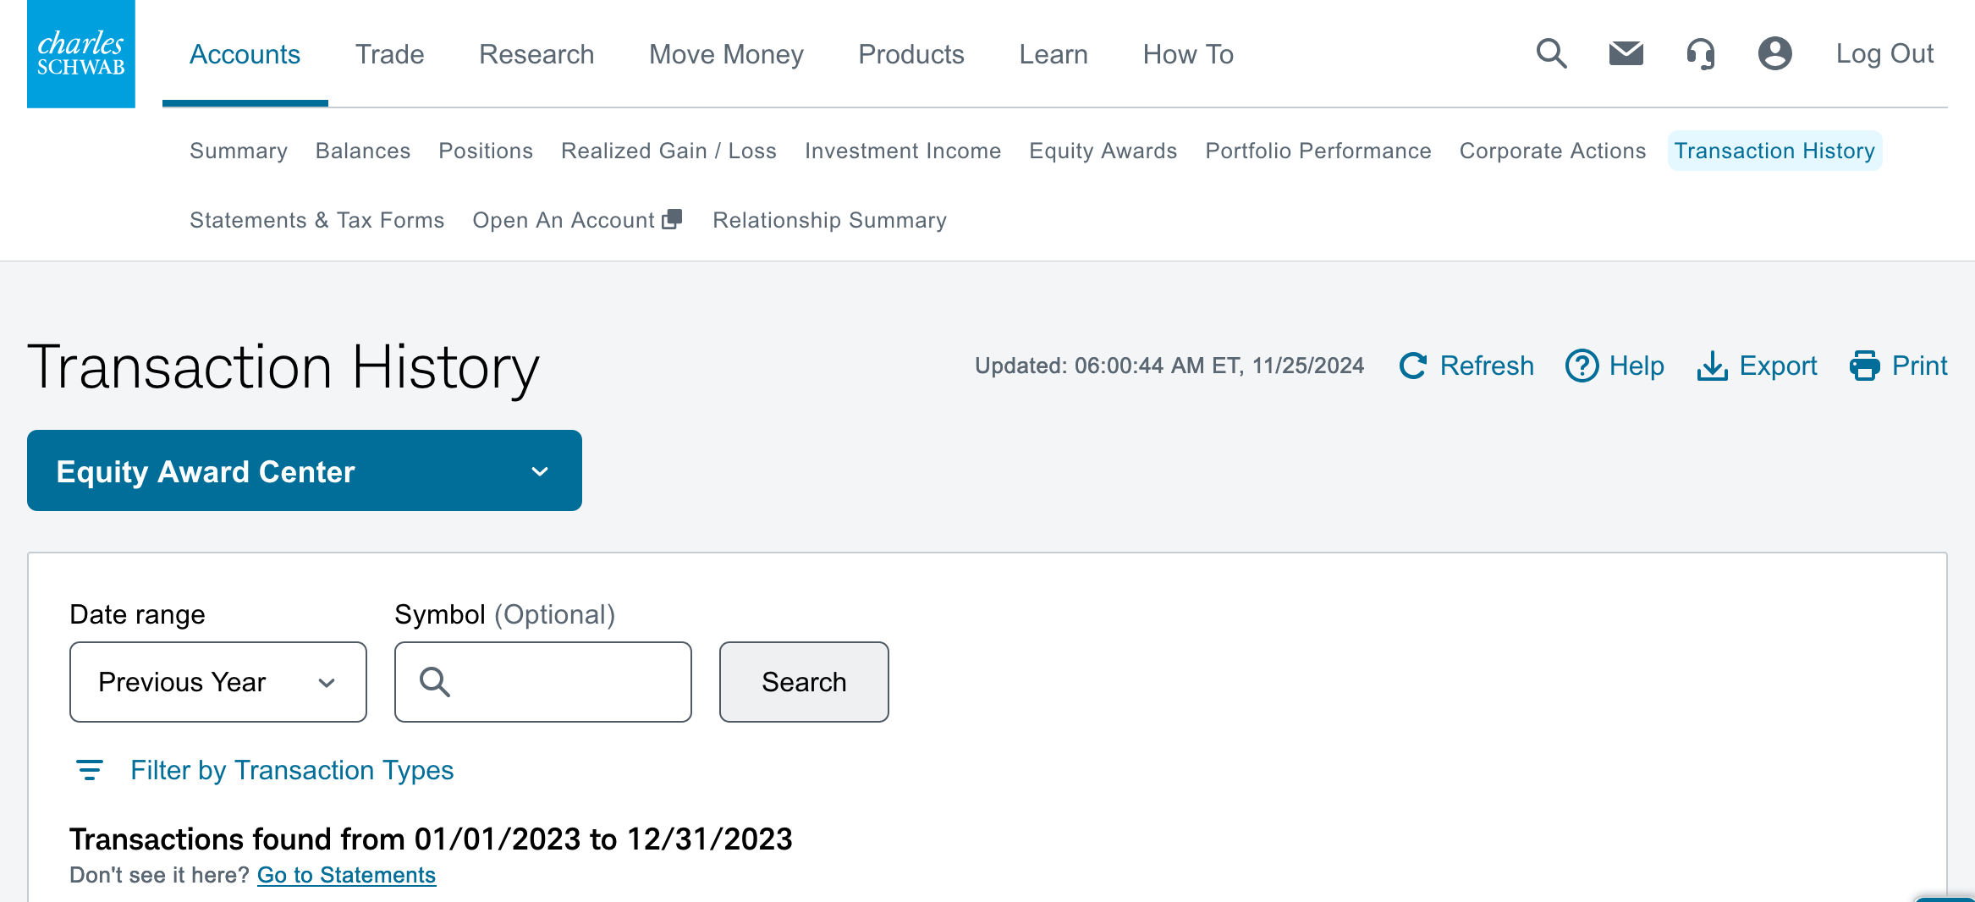Open site search magnifier icon

coord(1551,54)
